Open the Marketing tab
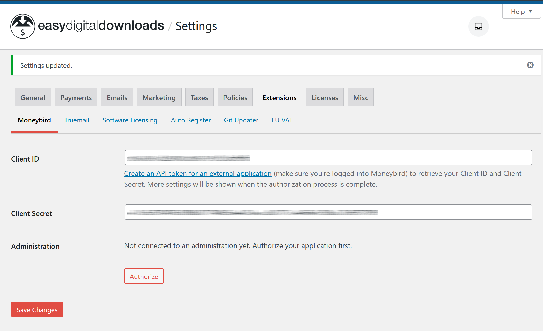543x331 pixels. (159, 97)
